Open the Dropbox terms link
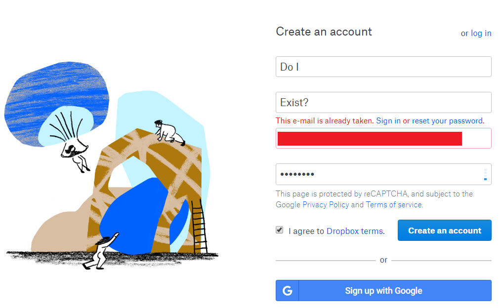The width and height of the screenshot is (502, 308). (355, 231)
